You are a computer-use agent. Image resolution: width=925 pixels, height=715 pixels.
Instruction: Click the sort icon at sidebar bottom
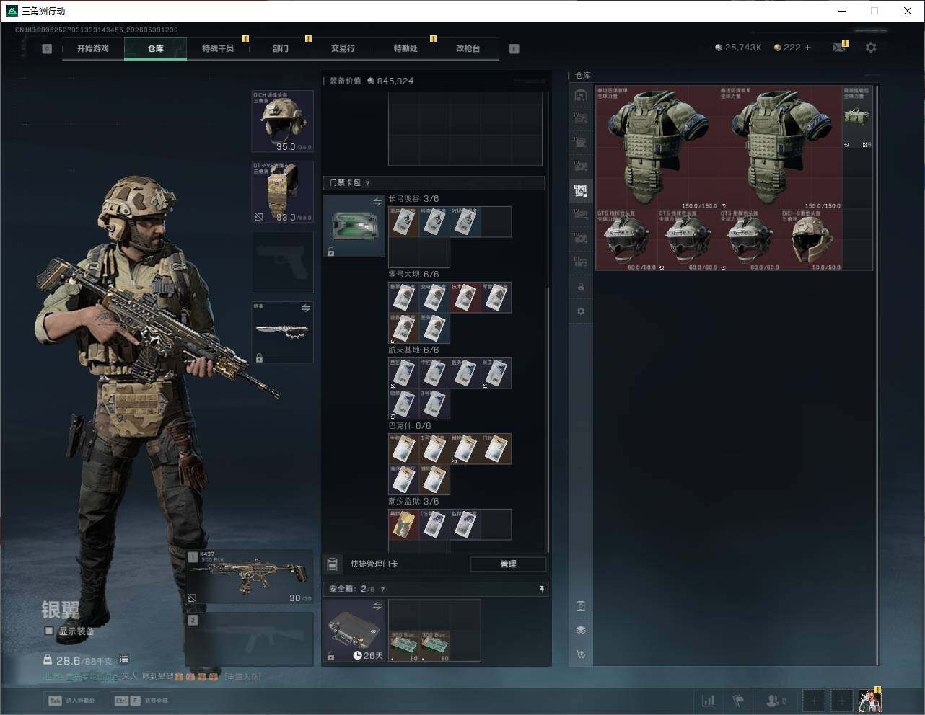[581, 654]
